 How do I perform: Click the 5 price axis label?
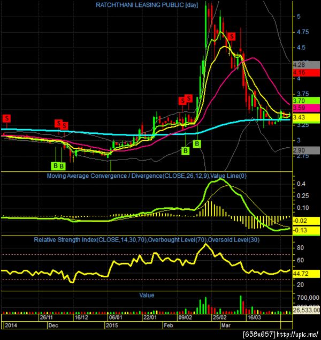(x=299, y=17)
